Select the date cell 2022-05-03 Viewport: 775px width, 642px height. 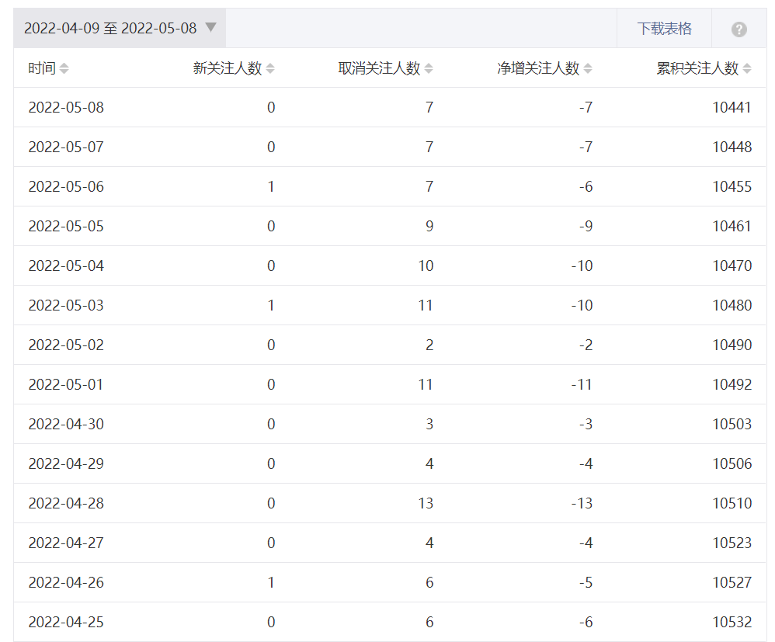66,305
